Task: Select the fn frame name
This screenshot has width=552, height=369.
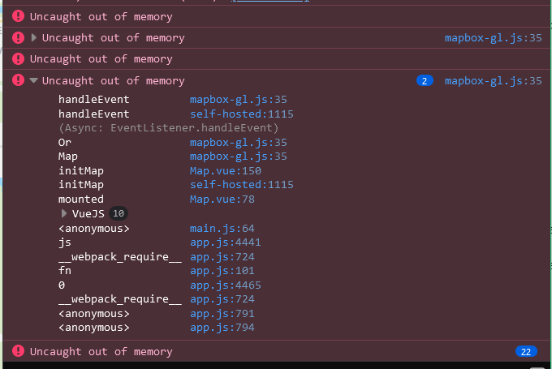Action: tap(65, 271)
